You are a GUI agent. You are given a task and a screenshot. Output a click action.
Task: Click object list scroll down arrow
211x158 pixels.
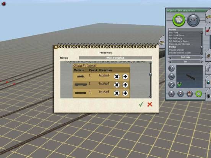pyautogui.click(x=201, y=53)
